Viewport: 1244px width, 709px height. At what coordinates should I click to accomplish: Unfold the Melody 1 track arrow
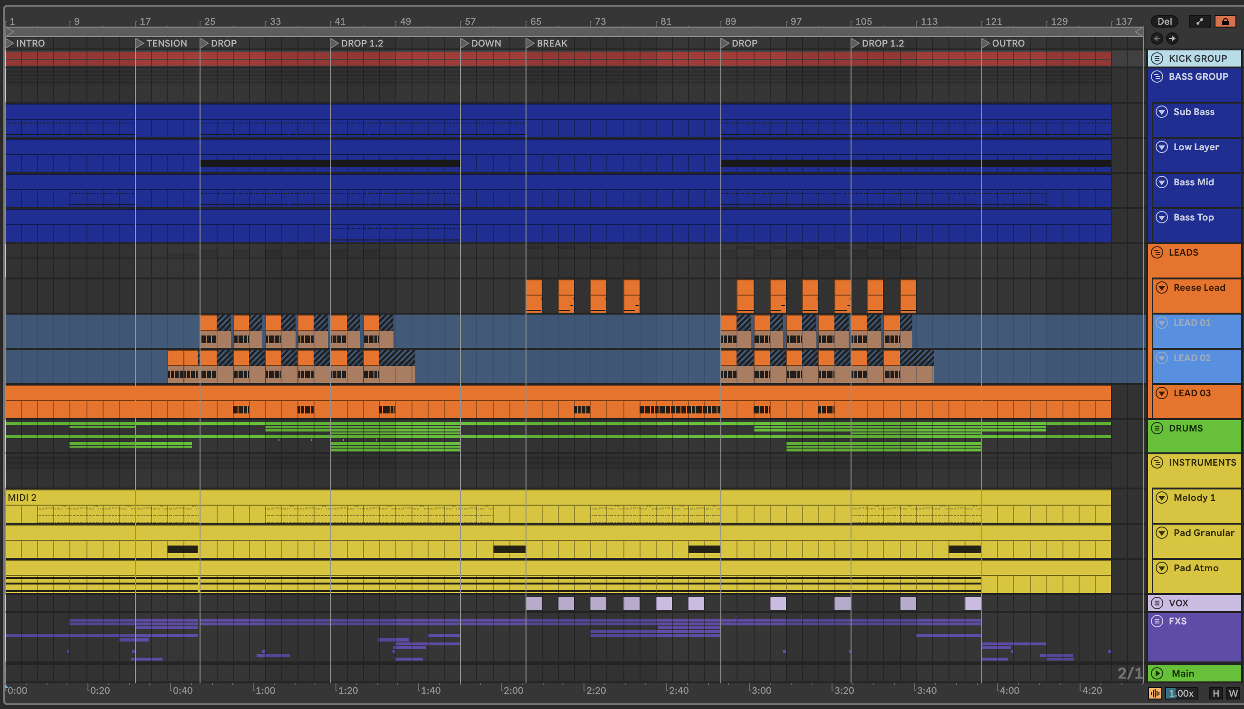pos(1162,498)
